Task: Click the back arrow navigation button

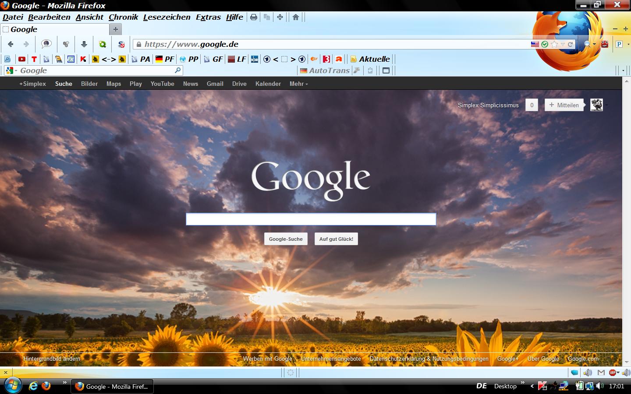Action: (x=11, y=44)
